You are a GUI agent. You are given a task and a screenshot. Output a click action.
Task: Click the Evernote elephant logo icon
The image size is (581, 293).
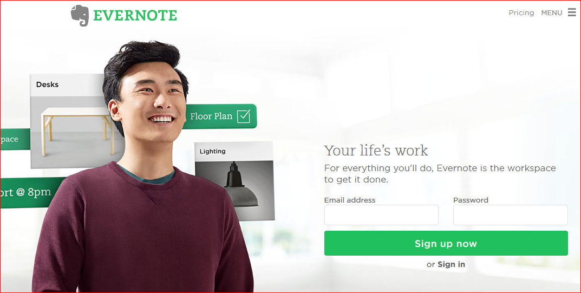click(x=80, y=16)
